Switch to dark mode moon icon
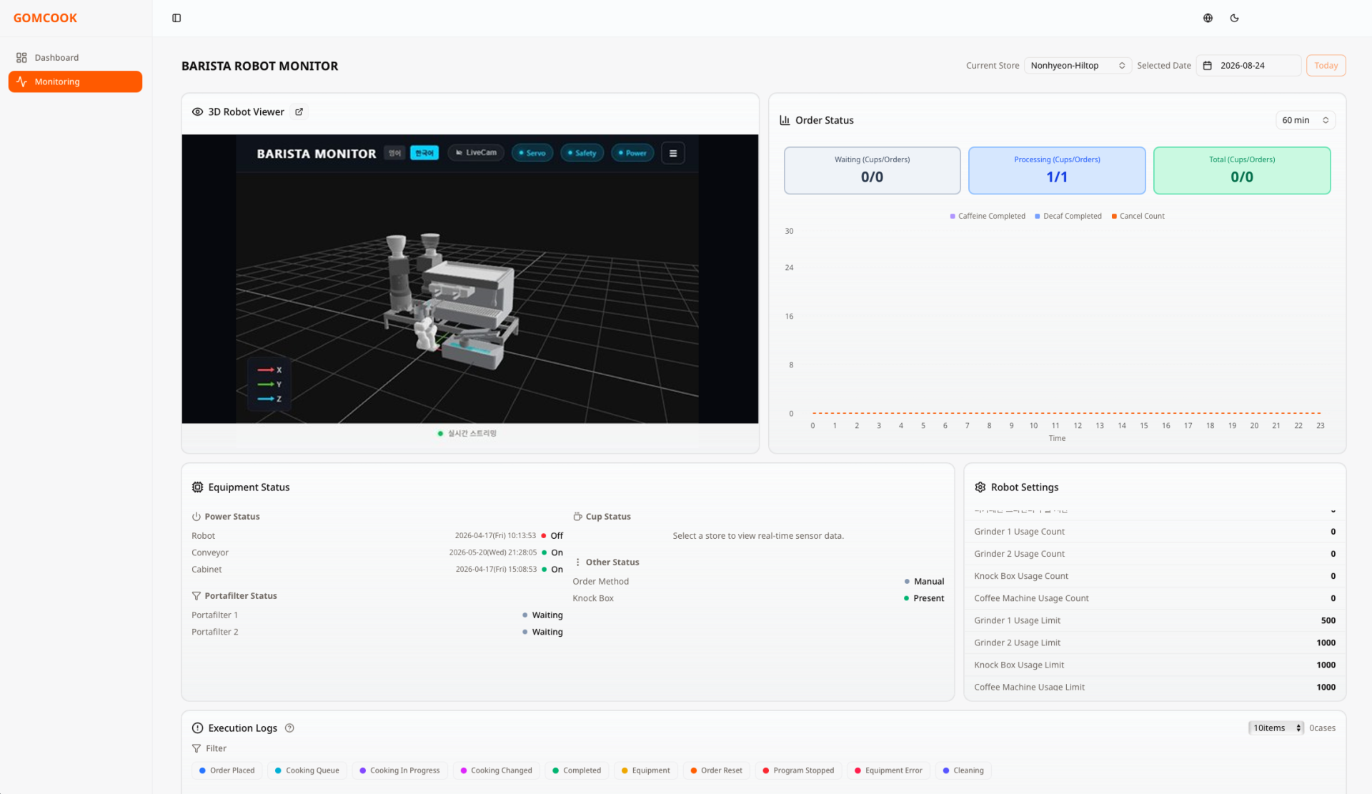Image resolution: width=1372 pixels, height=794 pixels. (1234, 18)
